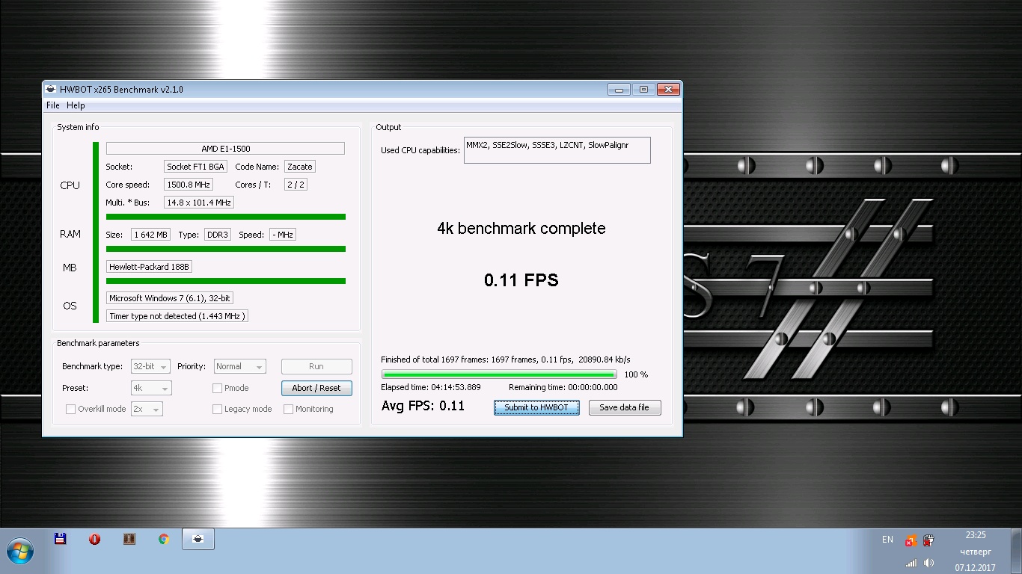This screenshot has height=574, width=1022.
Task: Click the Hewlett-Packard 188B motherboard field
Action: coord(150,267)
